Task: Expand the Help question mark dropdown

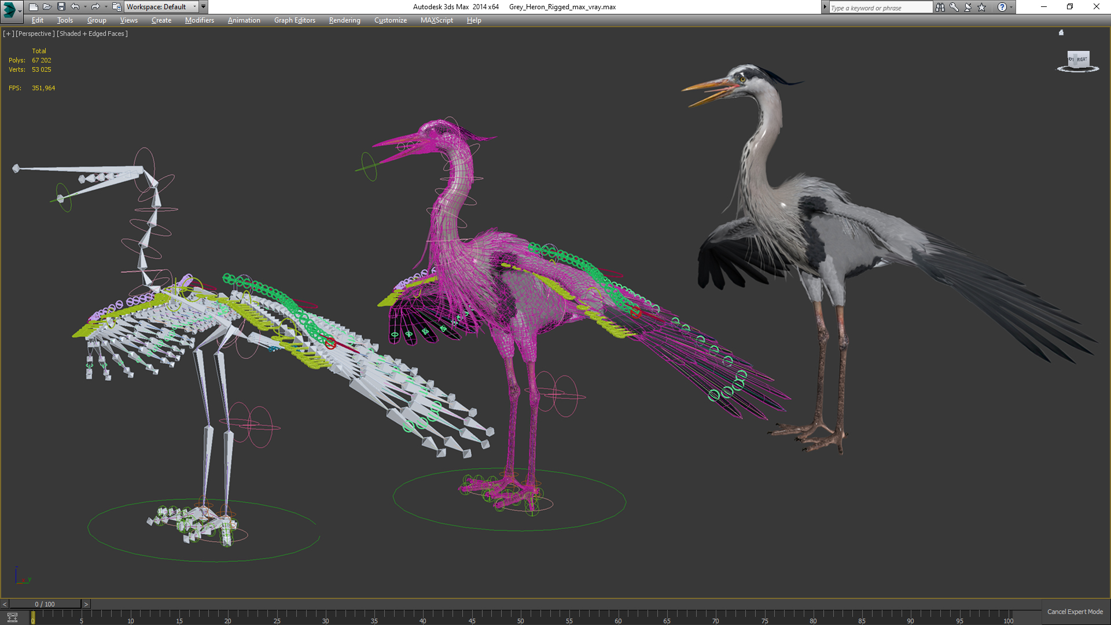Action: pos(1011,7)
